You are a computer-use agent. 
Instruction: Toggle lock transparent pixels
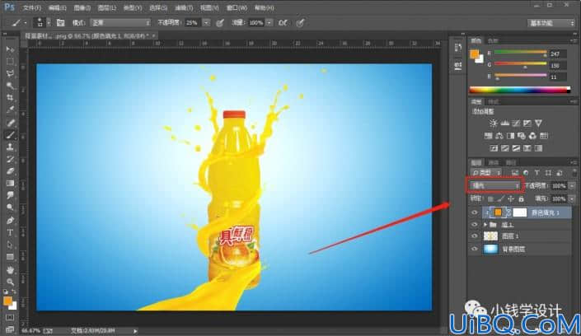490,199
